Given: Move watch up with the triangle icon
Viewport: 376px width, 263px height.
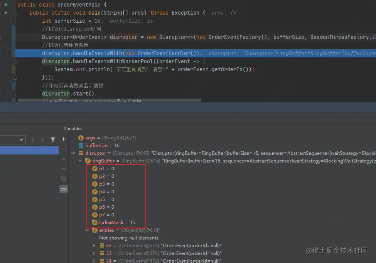Looking at the screenshot, I should coord(64,159).
